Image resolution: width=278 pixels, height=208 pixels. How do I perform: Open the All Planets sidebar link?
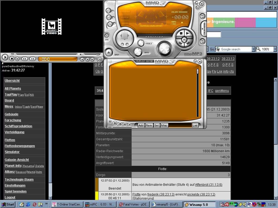pos(13,89)
